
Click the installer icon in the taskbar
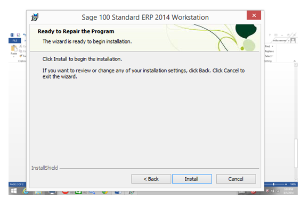coord(131,192)
